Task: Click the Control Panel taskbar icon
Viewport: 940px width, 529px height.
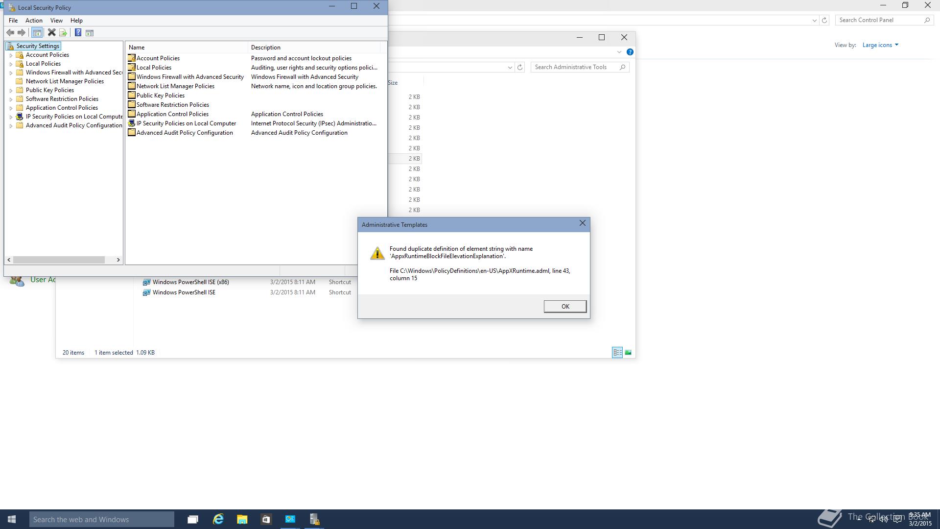Action: point(290,519)
